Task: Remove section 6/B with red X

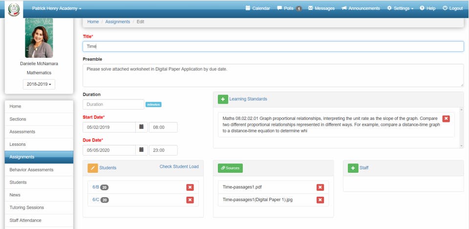Action: tap(190, 187)
